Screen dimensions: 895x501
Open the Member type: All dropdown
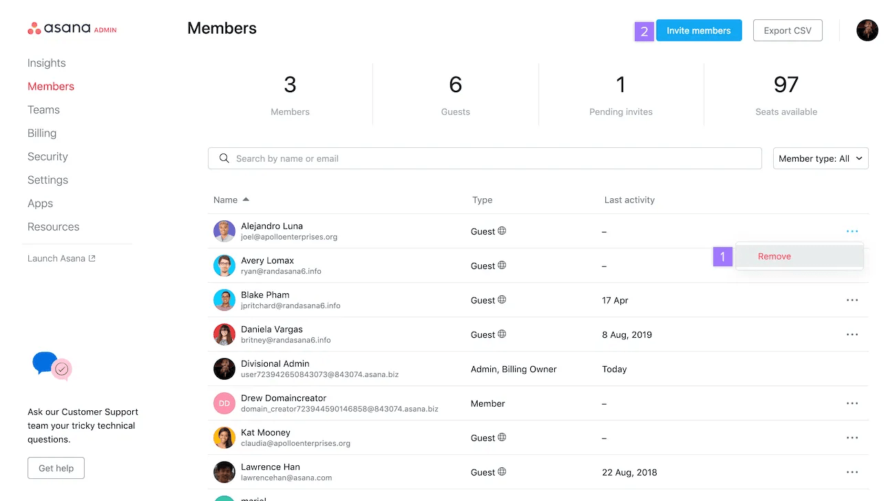click(x=820, y=158)
